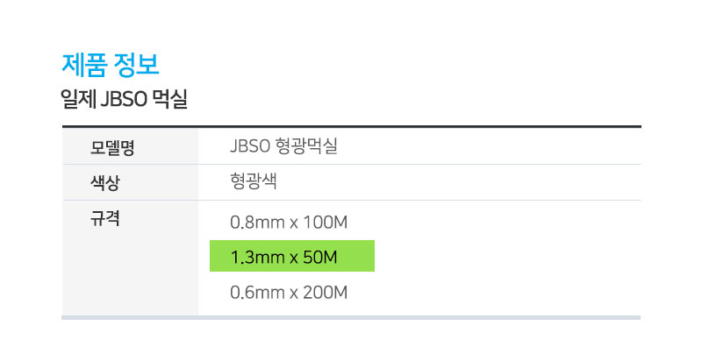Click the dark top border of table

point(352,126)
